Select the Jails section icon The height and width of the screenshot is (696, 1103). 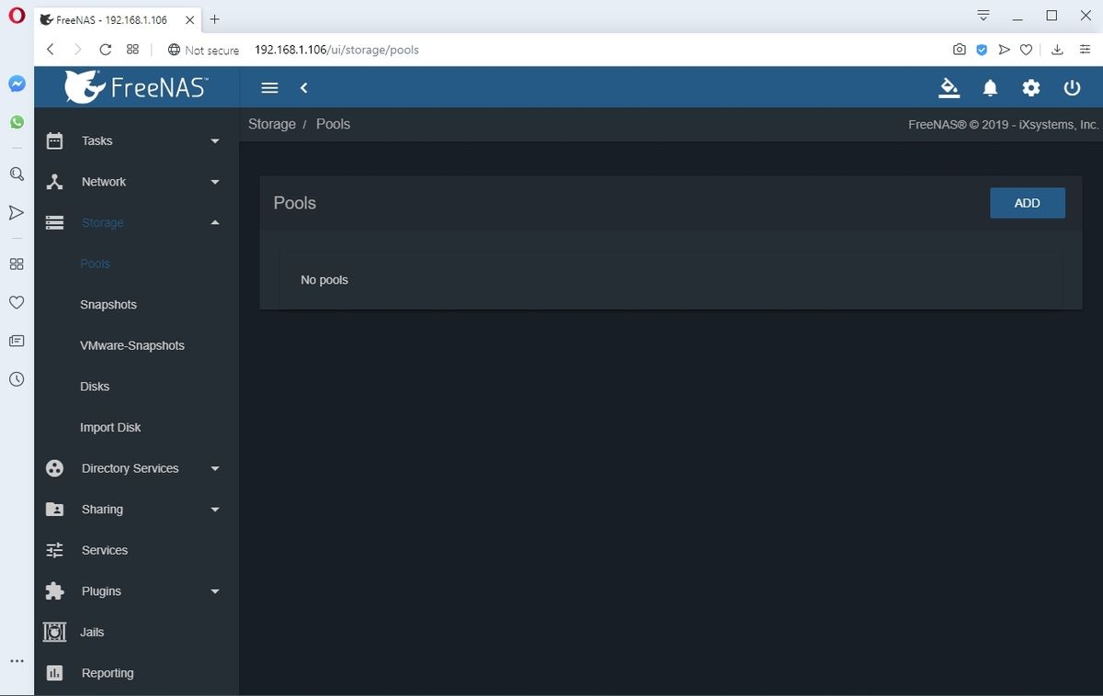[53, 632]
